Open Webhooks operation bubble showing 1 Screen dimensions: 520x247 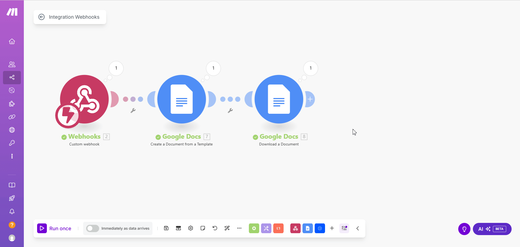pyautogui.click(x=116, y=68)
